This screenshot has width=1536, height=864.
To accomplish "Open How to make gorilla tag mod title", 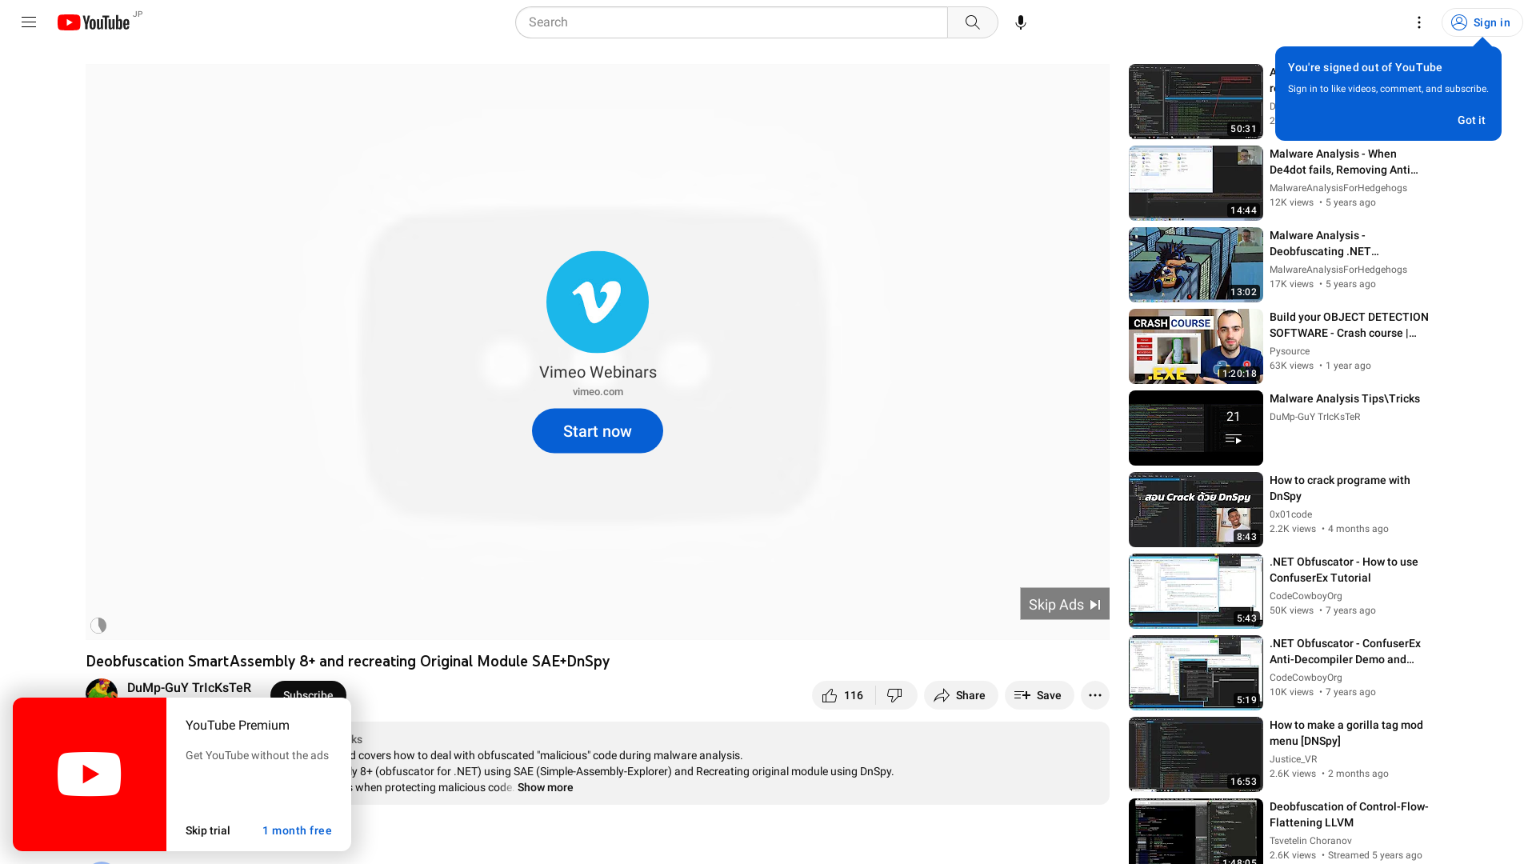I will pos(1346,733).
